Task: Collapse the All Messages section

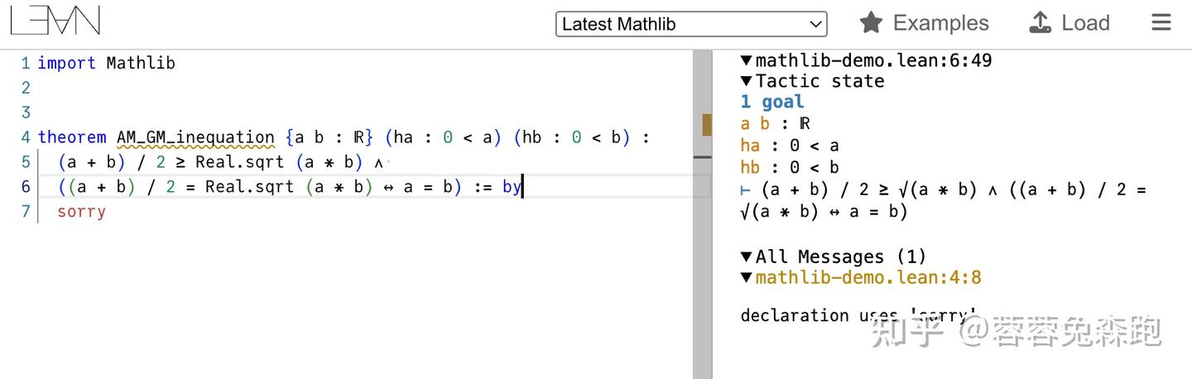Action: [x=746, y=257]
